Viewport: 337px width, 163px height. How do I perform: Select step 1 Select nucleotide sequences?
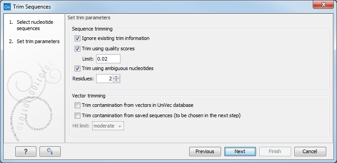35,25
